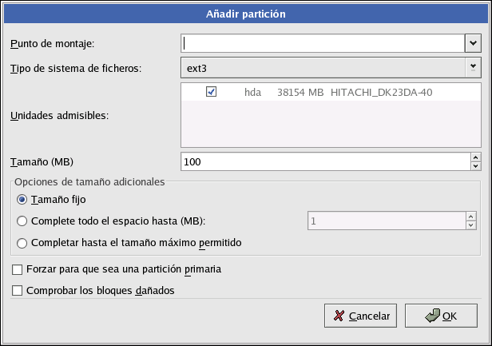
Task: Confirm with the OK button
Action: point(441,316)
